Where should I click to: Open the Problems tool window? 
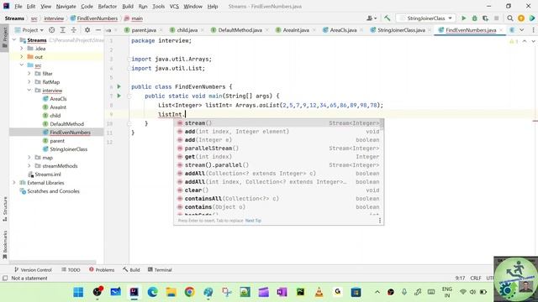coord(102,270)
